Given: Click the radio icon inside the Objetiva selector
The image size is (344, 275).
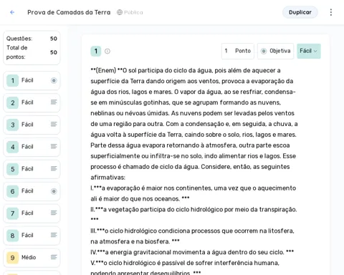Looking at the screenshot, I should click(264, 51).
